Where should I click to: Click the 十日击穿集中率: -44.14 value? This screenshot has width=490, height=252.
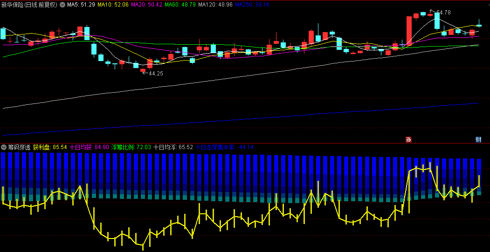point(224,147)
